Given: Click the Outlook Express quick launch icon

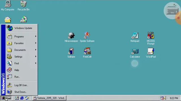Looking at the screenshot, I should coord(27,98).
